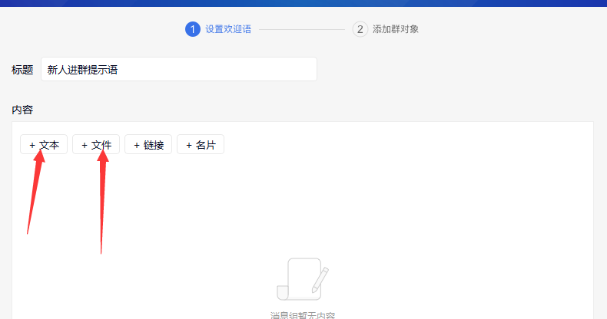Go to the 添加群对象 step
607x319 pixels.
[x=396, y=29]
